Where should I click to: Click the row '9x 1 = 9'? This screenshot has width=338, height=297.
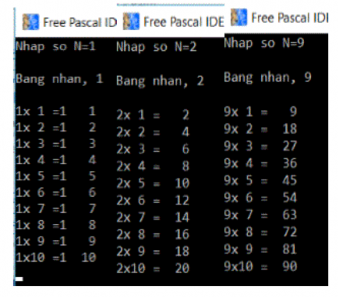[x=261, y=112]
